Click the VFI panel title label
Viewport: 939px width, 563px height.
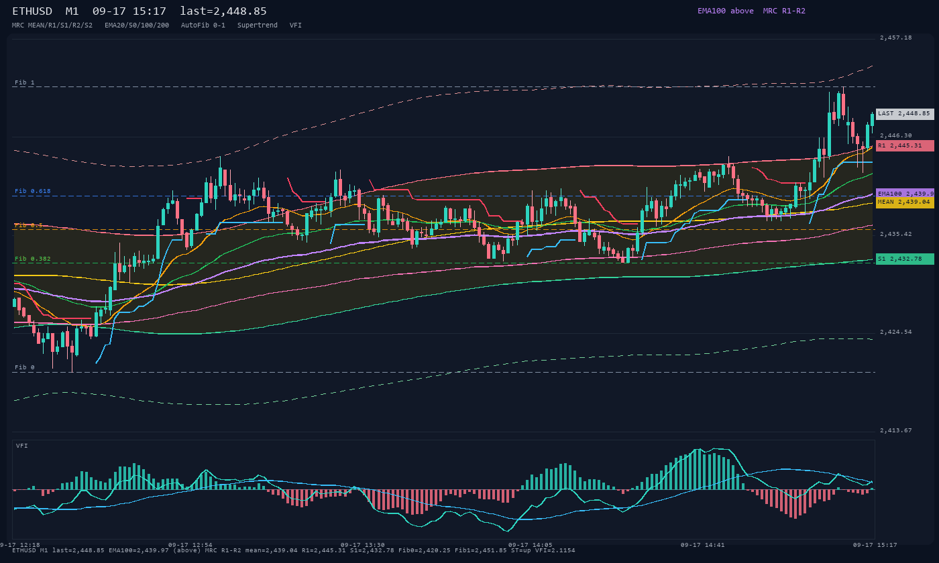pos(22,446)
